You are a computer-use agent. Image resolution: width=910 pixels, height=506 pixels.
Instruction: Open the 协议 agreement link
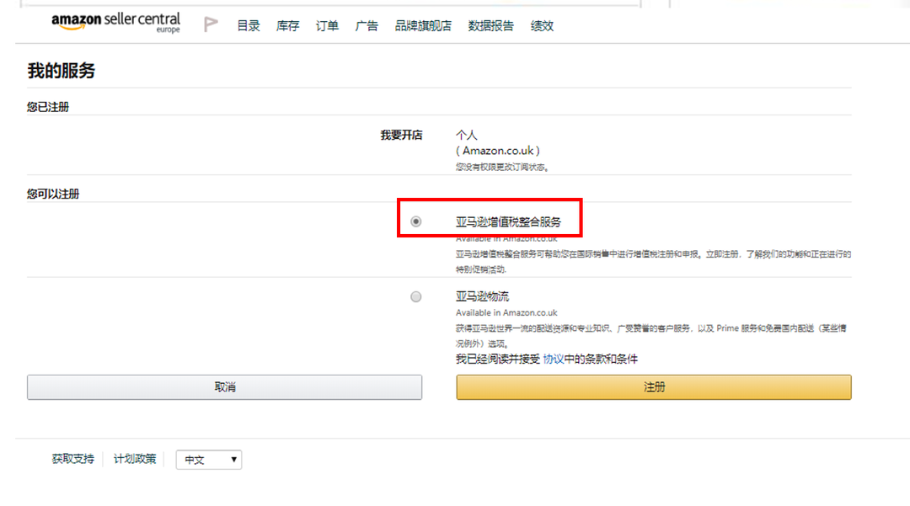click(553, 359)
